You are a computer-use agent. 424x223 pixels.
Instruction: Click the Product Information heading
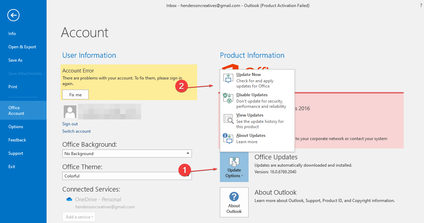coord(252,55)
